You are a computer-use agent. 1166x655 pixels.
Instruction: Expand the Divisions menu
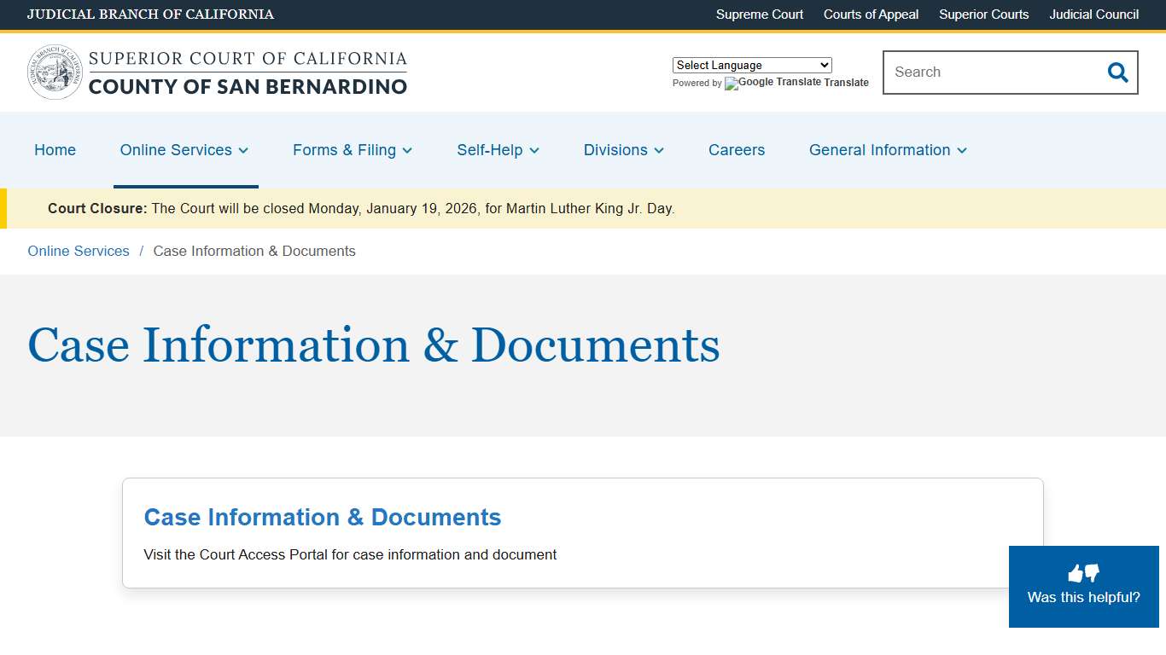click(623, 150)
